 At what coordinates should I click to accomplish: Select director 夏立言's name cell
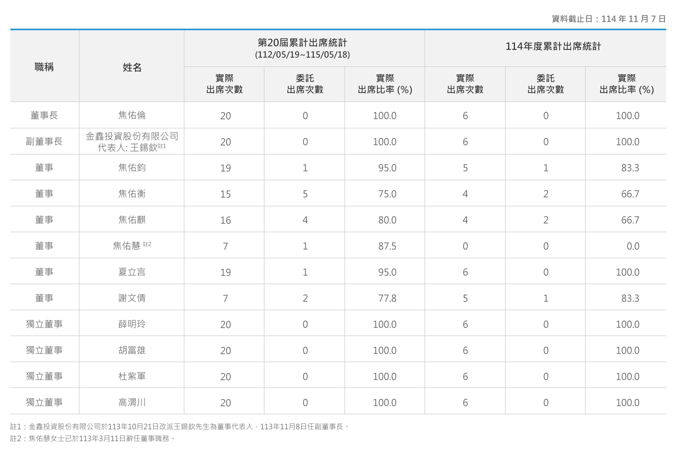click(132, 272)
